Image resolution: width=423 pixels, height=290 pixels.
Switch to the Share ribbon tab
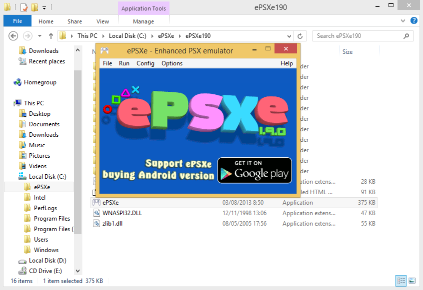coord(74,21)
